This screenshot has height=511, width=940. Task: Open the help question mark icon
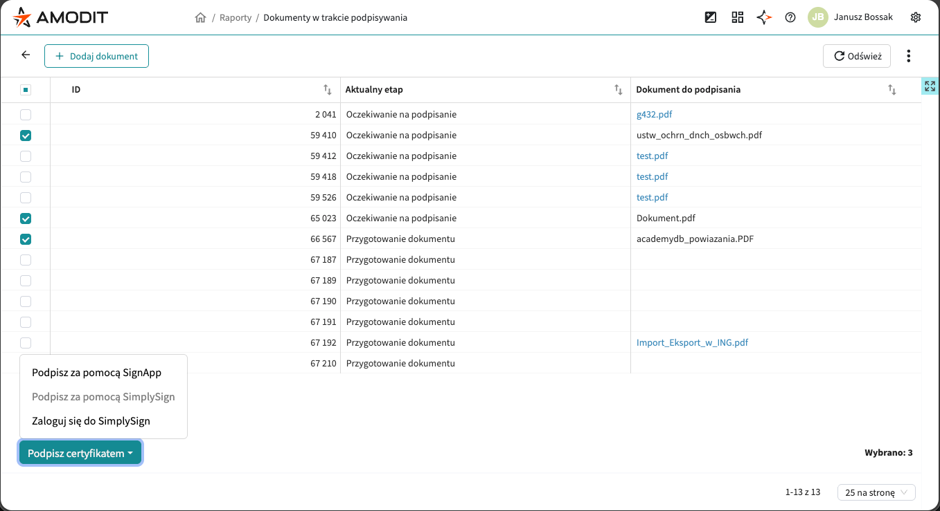790,17
